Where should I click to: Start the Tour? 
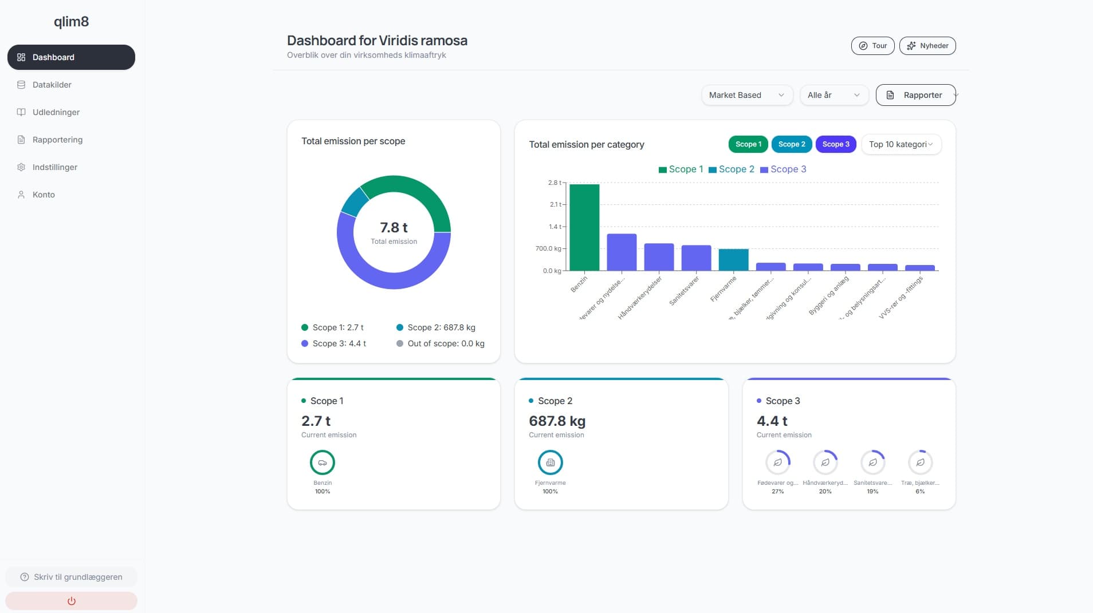(x=872, y=46)
